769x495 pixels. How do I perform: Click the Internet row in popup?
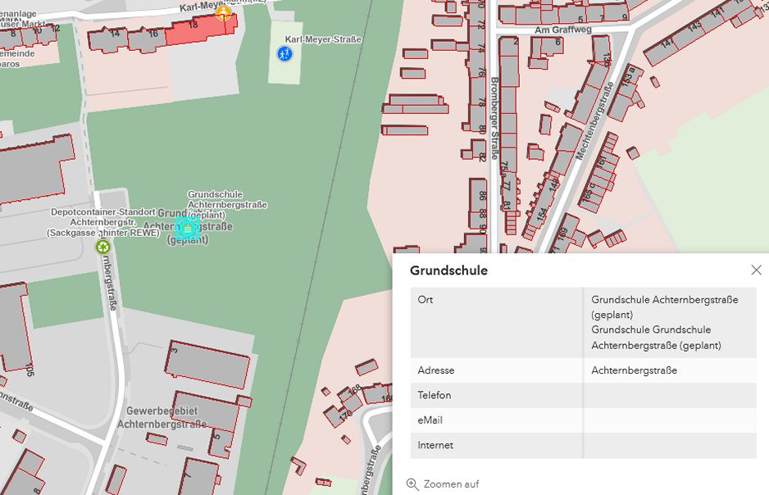[x=435, y=445]
